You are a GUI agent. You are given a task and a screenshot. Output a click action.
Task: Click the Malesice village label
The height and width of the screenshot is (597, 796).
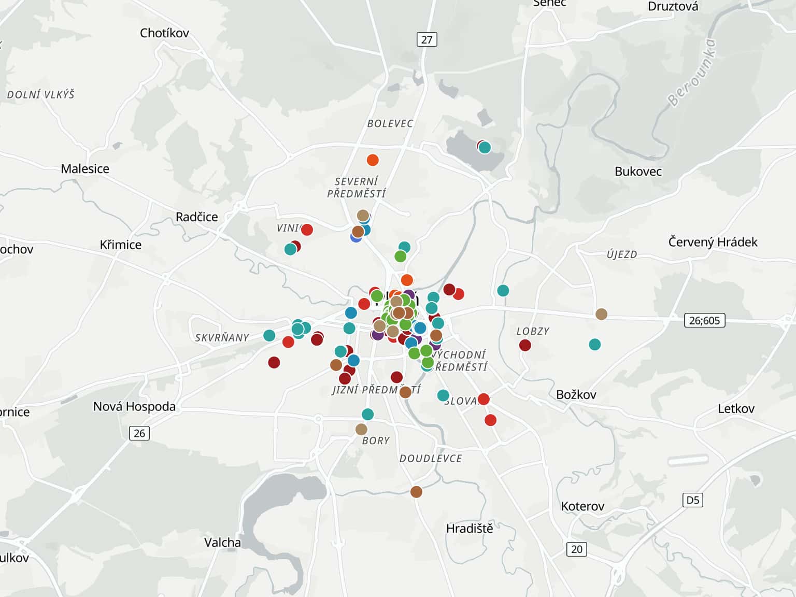tap(85, 169)
